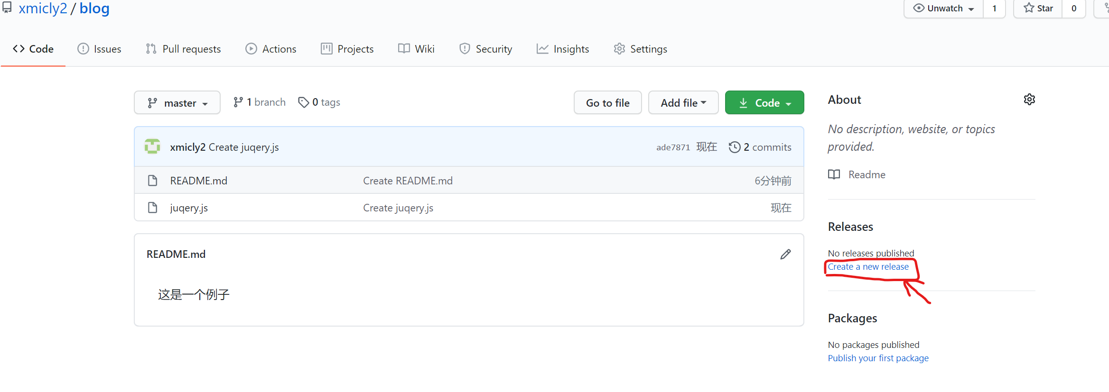Click the 6分钟前 timestamp
1109x392 pixels.
773,181
